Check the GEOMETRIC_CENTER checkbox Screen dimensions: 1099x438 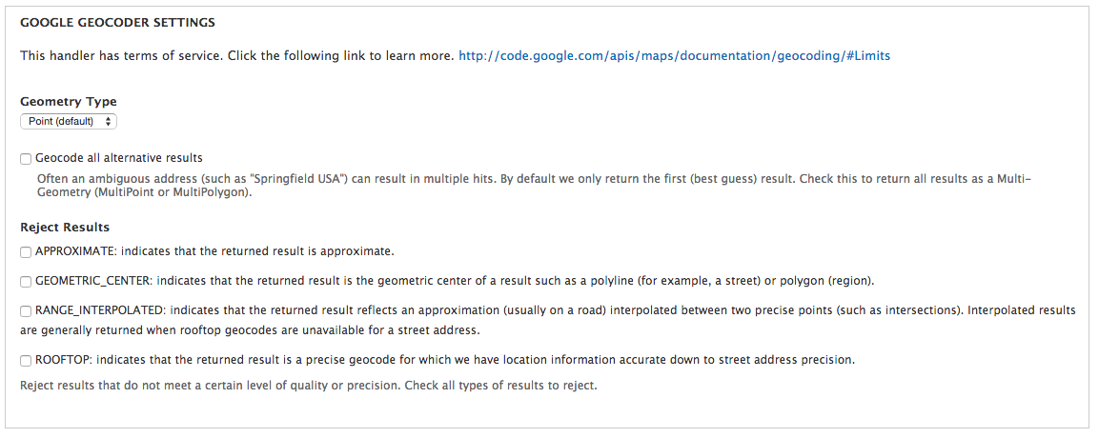point(26,282)
